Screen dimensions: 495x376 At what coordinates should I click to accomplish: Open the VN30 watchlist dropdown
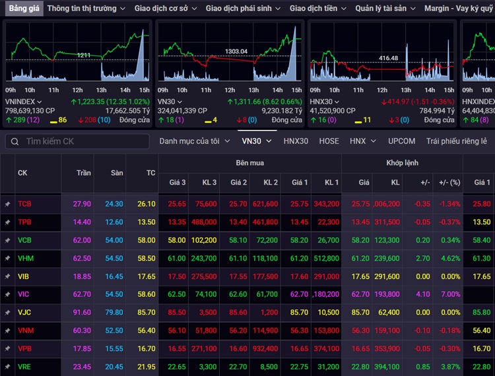pyautogui.click(x=257, y=141)
